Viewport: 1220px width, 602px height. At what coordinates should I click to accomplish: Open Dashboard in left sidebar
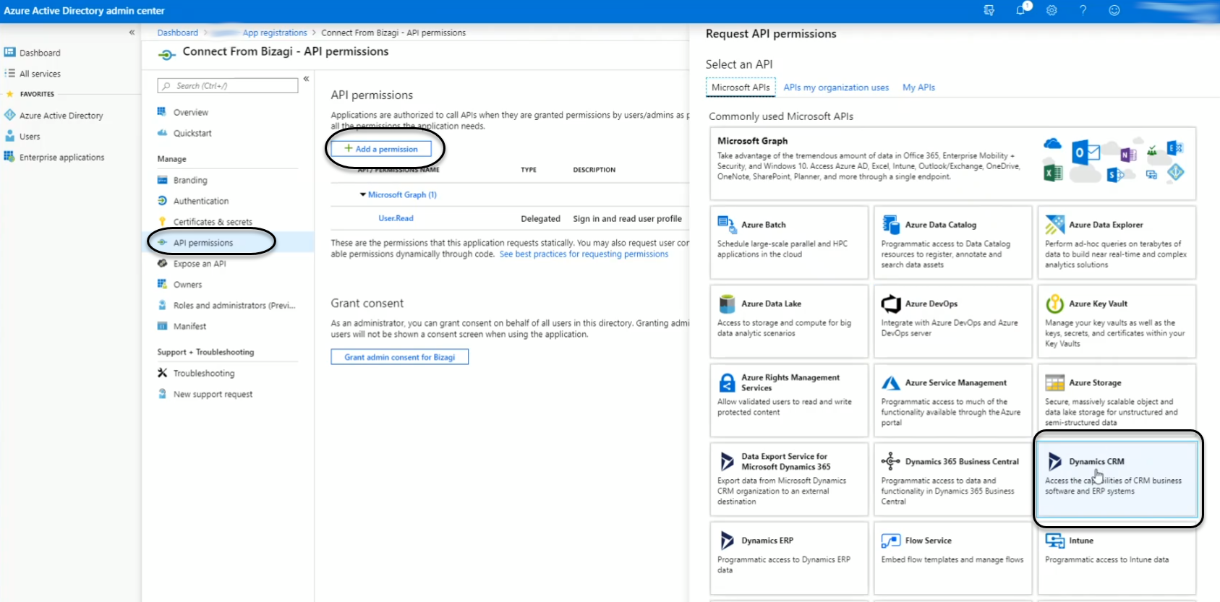click(40, 53)
